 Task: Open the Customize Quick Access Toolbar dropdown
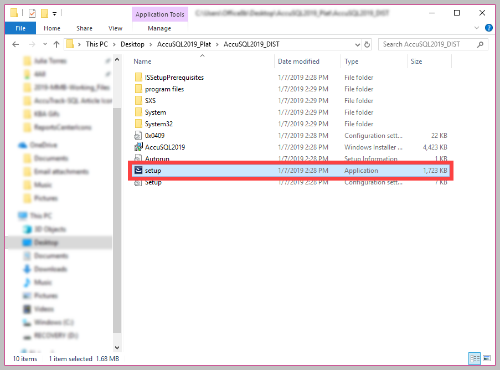[x=54, y=13]
